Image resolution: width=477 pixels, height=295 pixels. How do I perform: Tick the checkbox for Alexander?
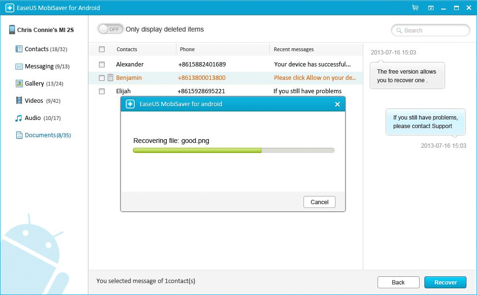click(x=102, y=64)
